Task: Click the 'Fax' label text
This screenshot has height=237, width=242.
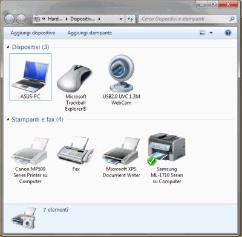Action: coord(76,169)
